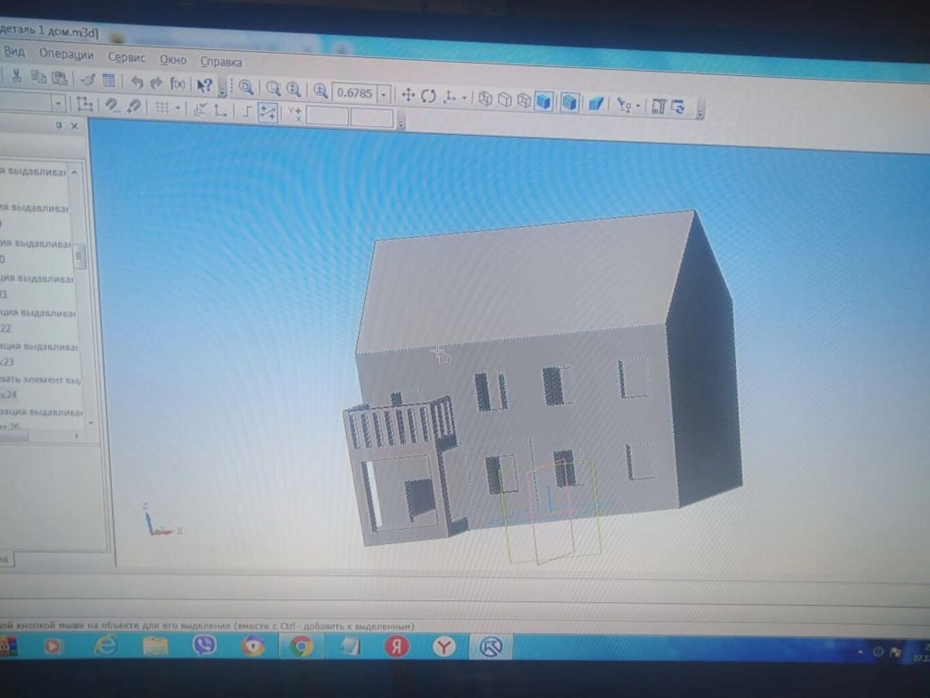
Task: Activate the What's This help pointer
Action: (x=204, y=85)
